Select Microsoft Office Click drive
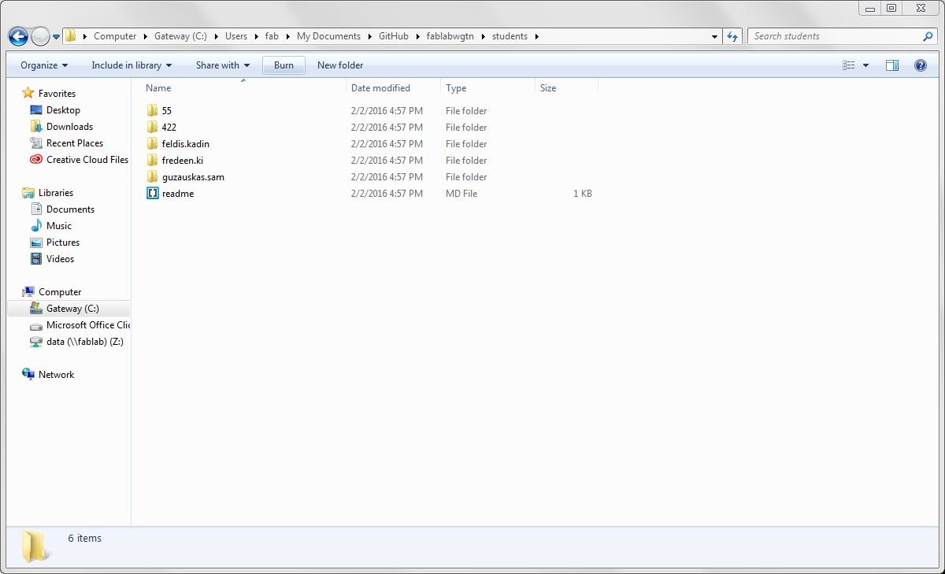This screenshot has width=945, height=574. click(87, 325)
